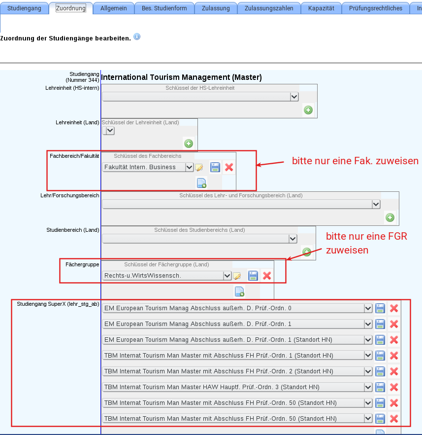422x435 pixels.
Task: Delete the TBM Master HAW Hauptf. Prüf.-Ordn. 3 row
Action: (x=394, y=387)
